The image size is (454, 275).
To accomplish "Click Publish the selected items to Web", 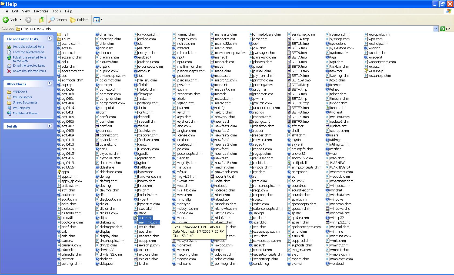I will (x=29, y=59).
